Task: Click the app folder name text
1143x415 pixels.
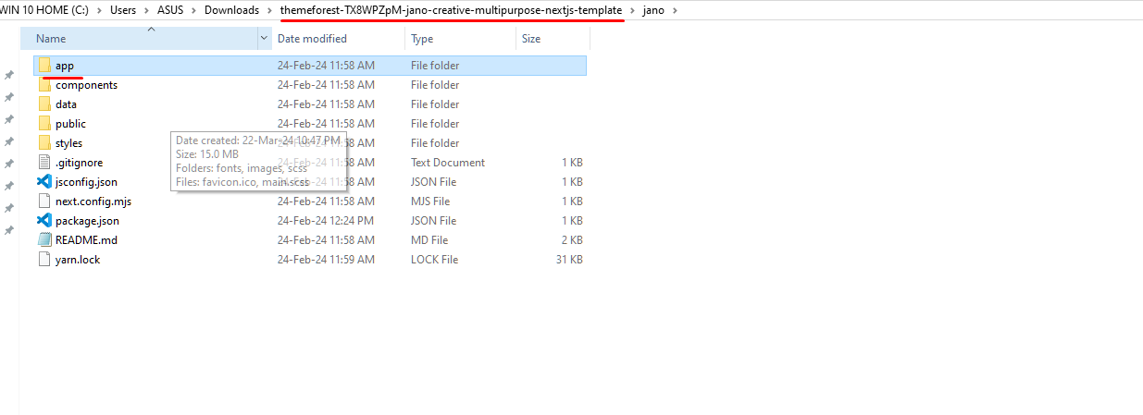Action: pyautogui.click(x=64, y=66)
